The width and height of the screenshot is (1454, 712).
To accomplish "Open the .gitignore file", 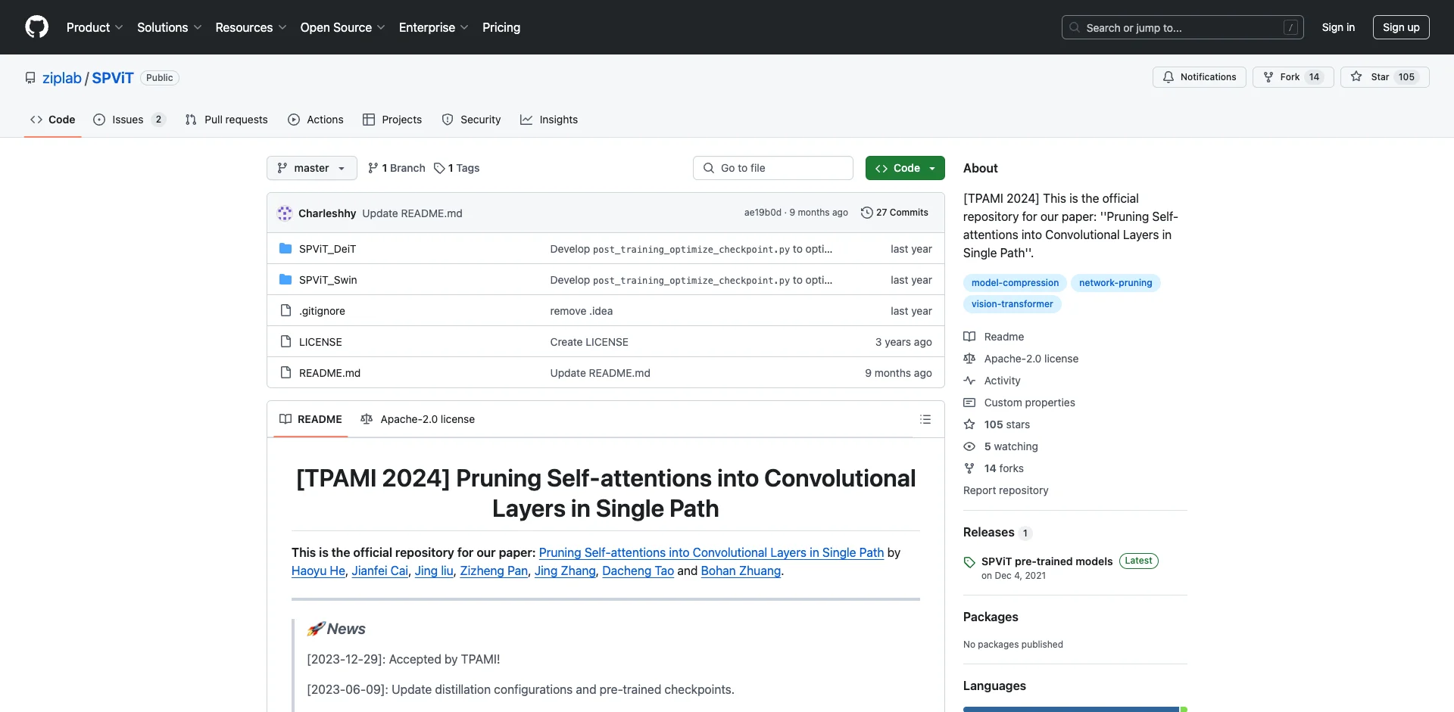I will click(x=322, y=311).
